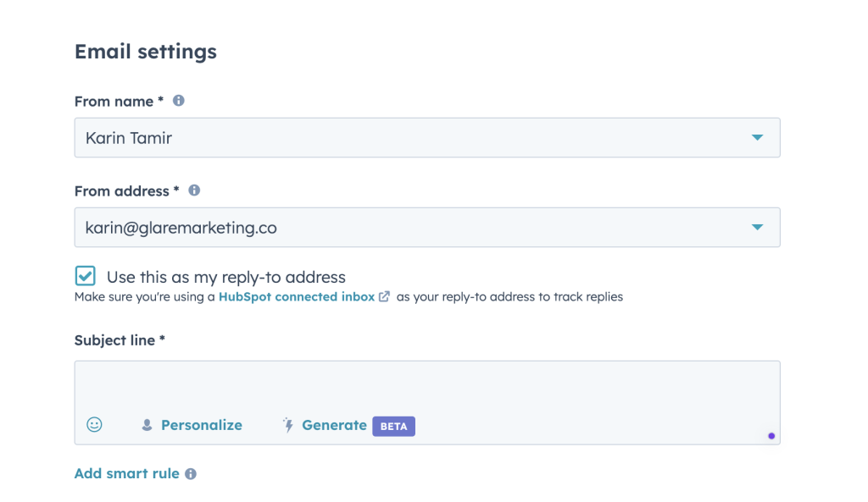Click the external link icon after connected inbox
Viewport: 868px width, 502px height.
(x=384, y=297)
